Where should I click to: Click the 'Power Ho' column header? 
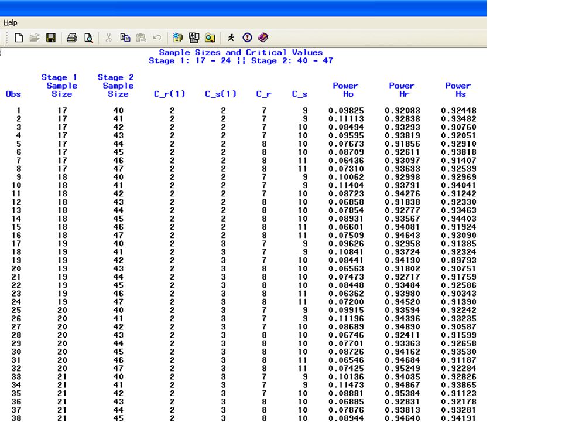tap(345, 90)
